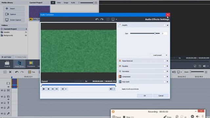Click the dialog playback speed slider
Viewport: 210px width, 118px height.
click(79, 81)
